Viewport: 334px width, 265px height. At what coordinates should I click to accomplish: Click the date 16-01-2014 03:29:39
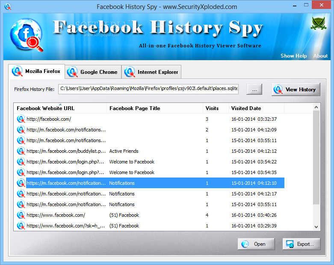pyautogui.click(x=254, y=226)
